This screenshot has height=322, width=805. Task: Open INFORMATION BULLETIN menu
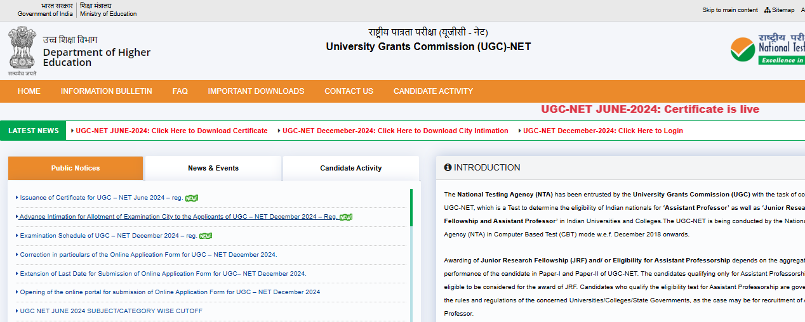coord(107,91)
